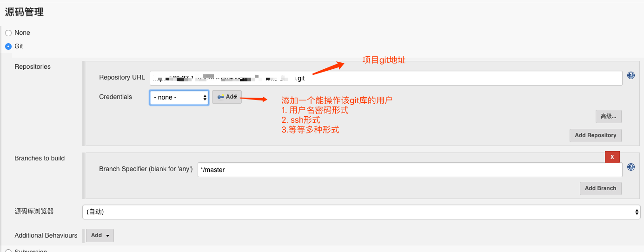
Task: Open help for Repository URL field
Action: pyautogui.click(x=631, y=75)
